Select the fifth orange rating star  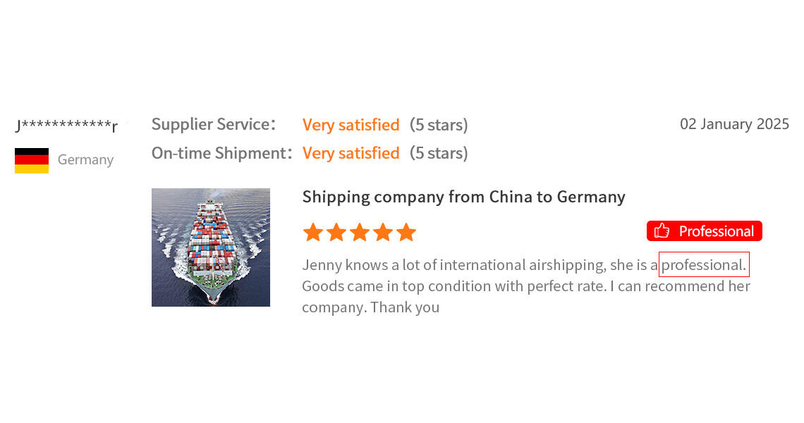406,233
